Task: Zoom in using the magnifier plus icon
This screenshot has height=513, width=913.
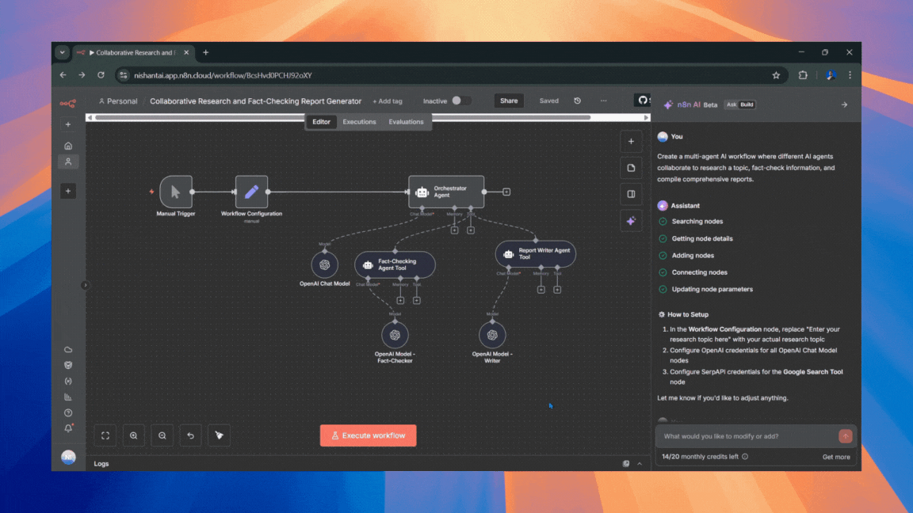Action: click(x=133, y=435)
